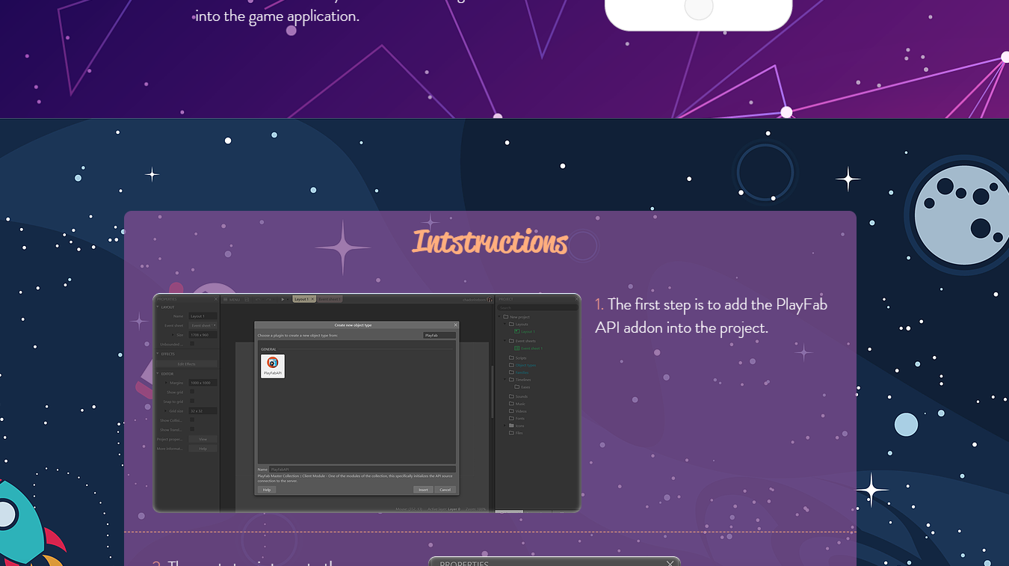1009x566 pixels.
Task: Toggle the Show grid checkbox
Action: tap(192, 392)
